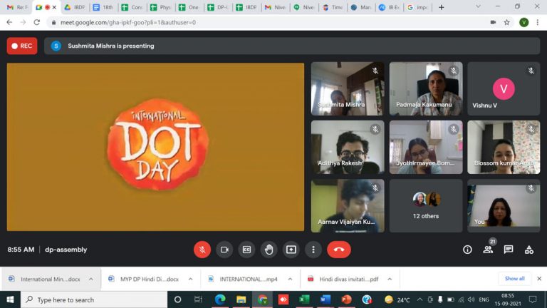547x308 pixels.
Task: Click the red REC recording indicator
Action: [22, 46]
